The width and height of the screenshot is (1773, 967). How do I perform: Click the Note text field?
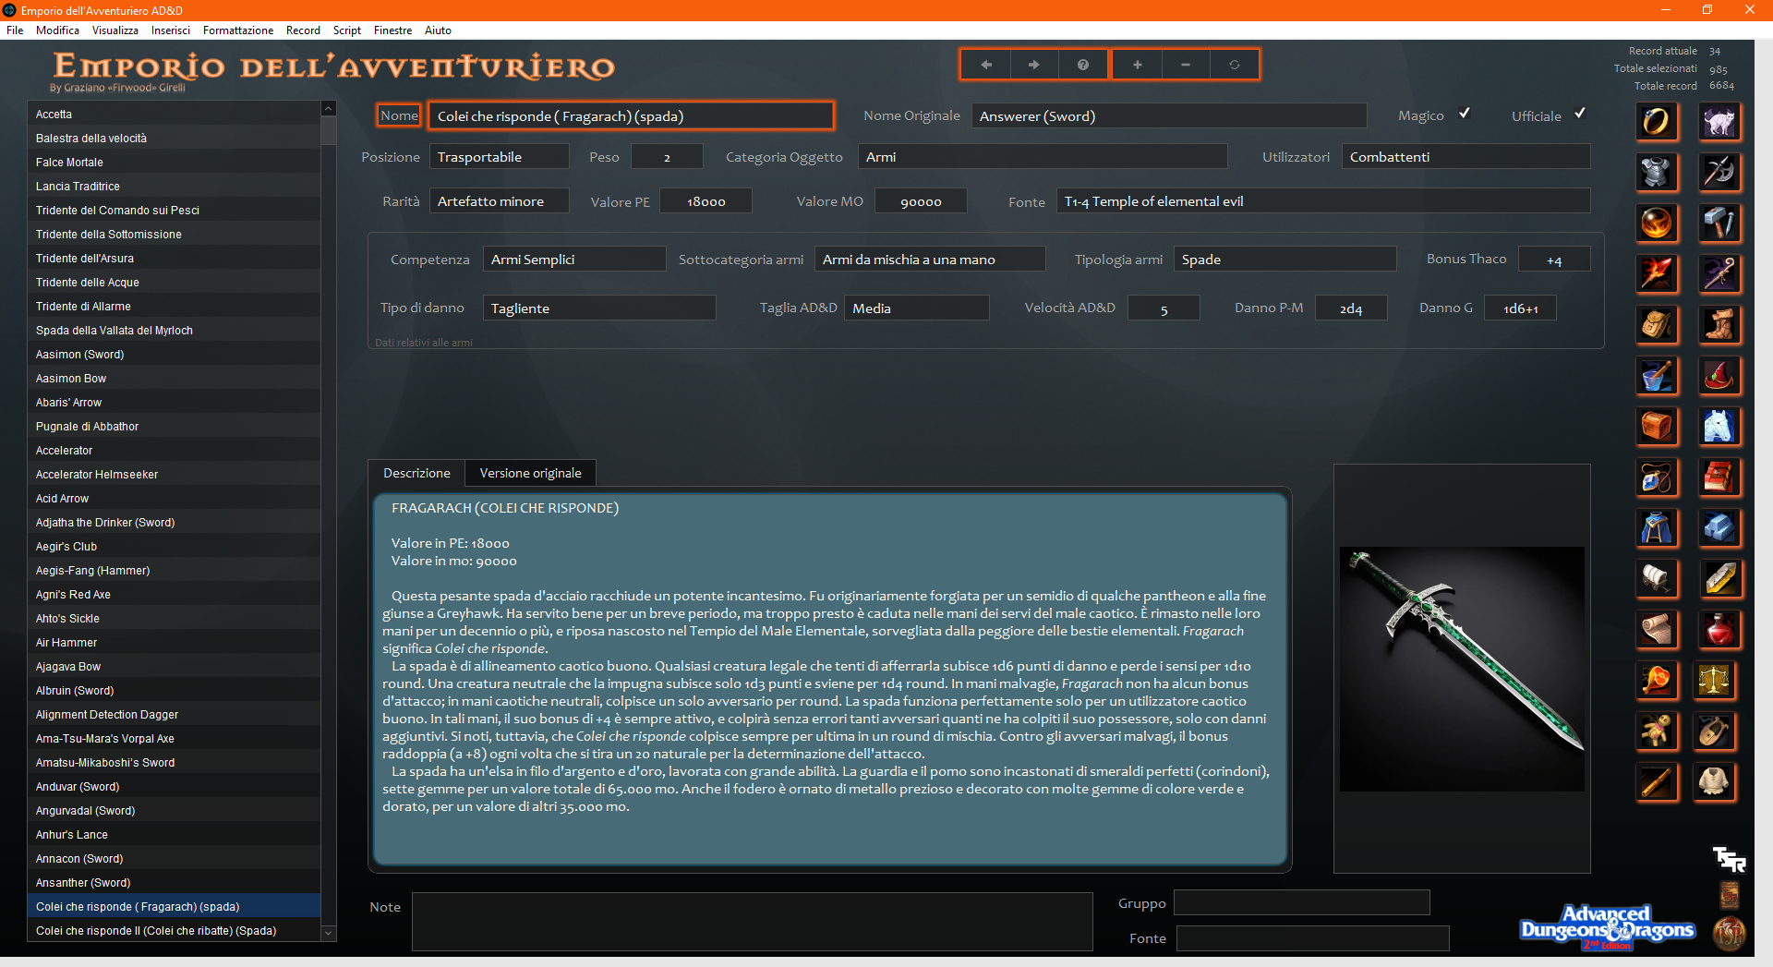(x=752, y=921)
